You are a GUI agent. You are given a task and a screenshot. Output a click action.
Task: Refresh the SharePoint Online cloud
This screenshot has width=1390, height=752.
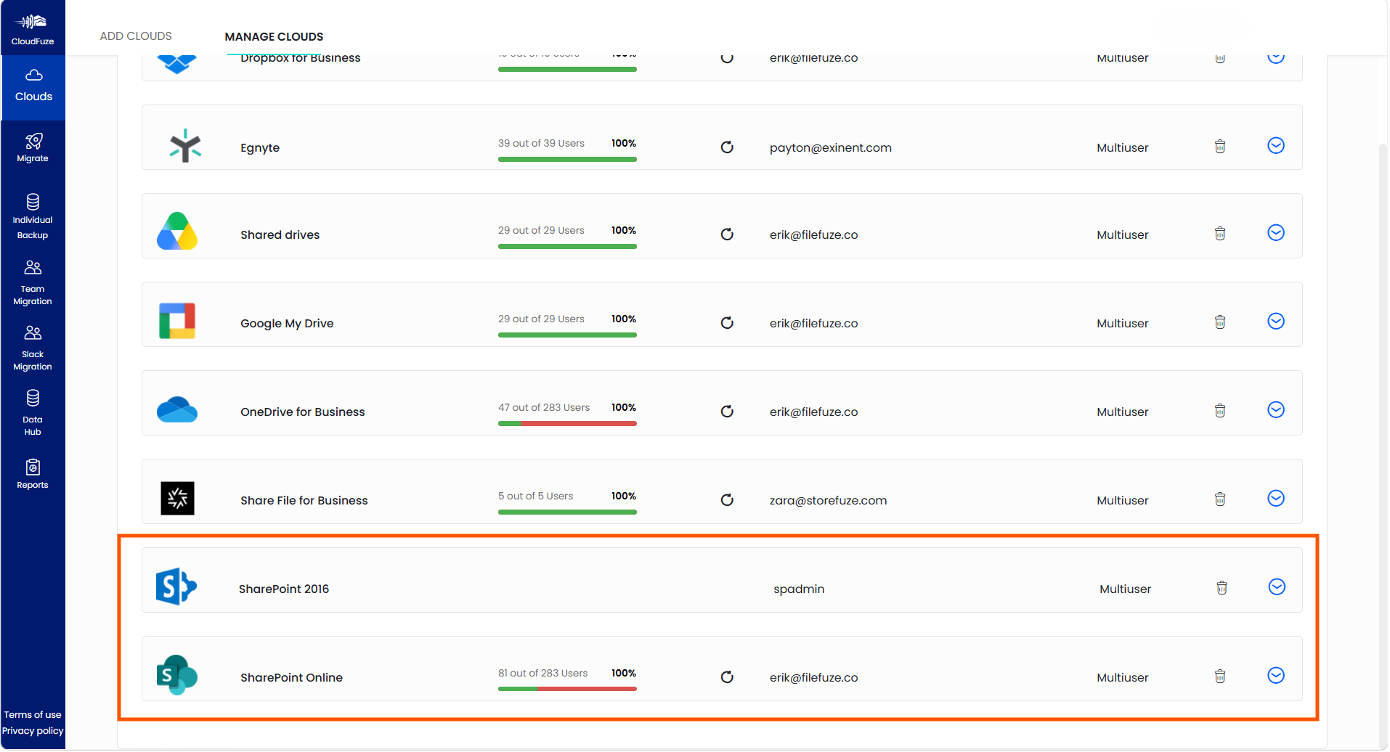[x=727, y=677]
